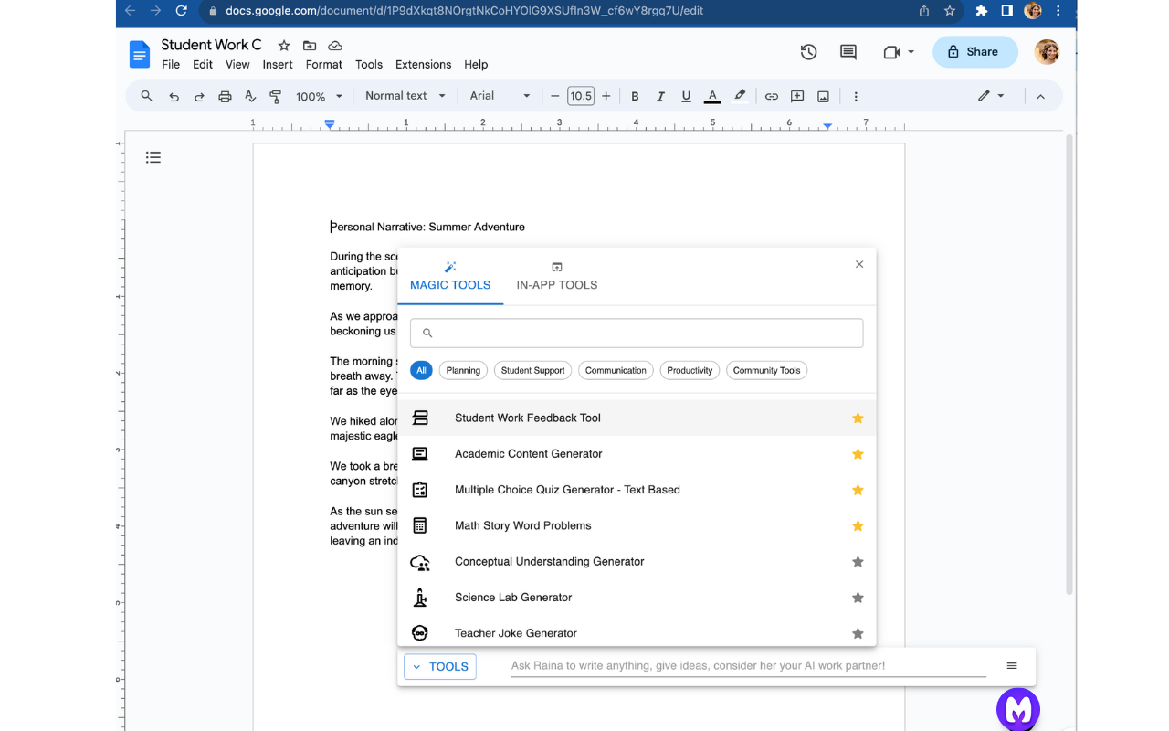Open the Format menu
Image resolution: width=1169 pixels, height=731 pixels.
tap(324, 65)
